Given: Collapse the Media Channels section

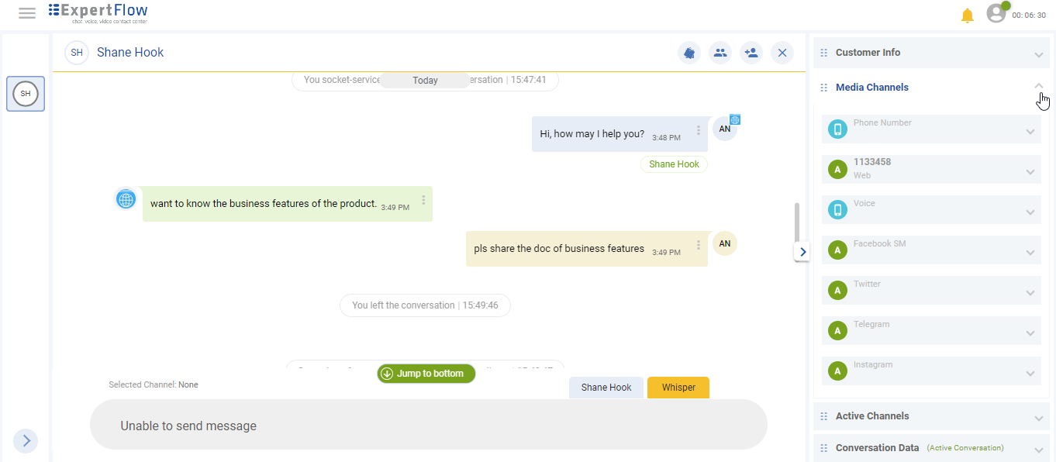Looking at the screenshot, I should [1038, 86].
